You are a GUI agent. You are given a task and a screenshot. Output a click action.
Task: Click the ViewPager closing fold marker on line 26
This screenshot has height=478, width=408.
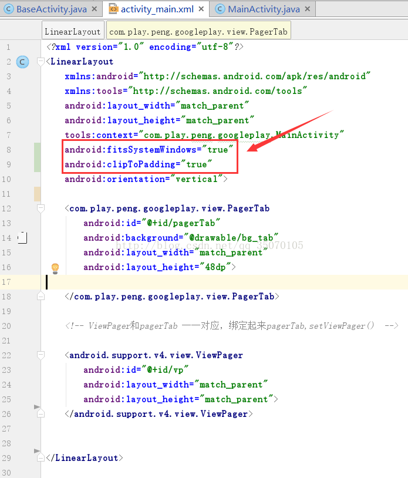pos(41,413)
